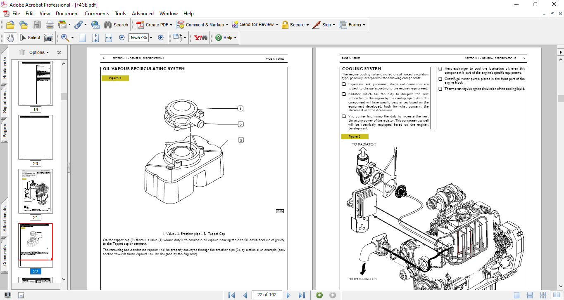Activate the Snapshot camera tool

pos(48,37)
